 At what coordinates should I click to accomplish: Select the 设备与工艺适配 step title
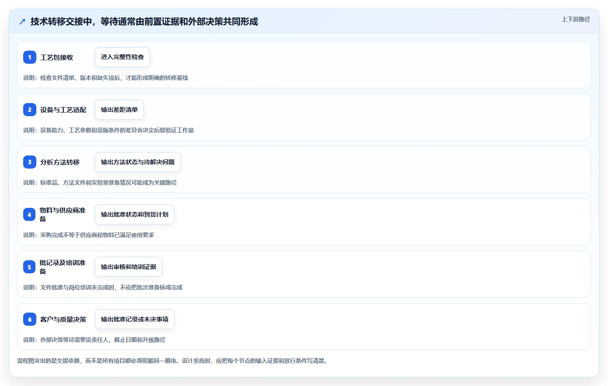pyautogui.click(x=63, y=110)
